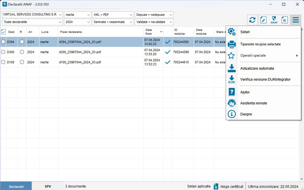Viewport: 304px width, 190px height.
Task: Open the year dropdown showing 2024
Action: point(77,22)
